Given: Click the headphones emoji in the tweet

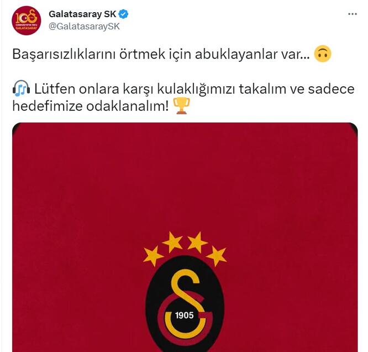Looking at the screenshot, I should (21, 89).
